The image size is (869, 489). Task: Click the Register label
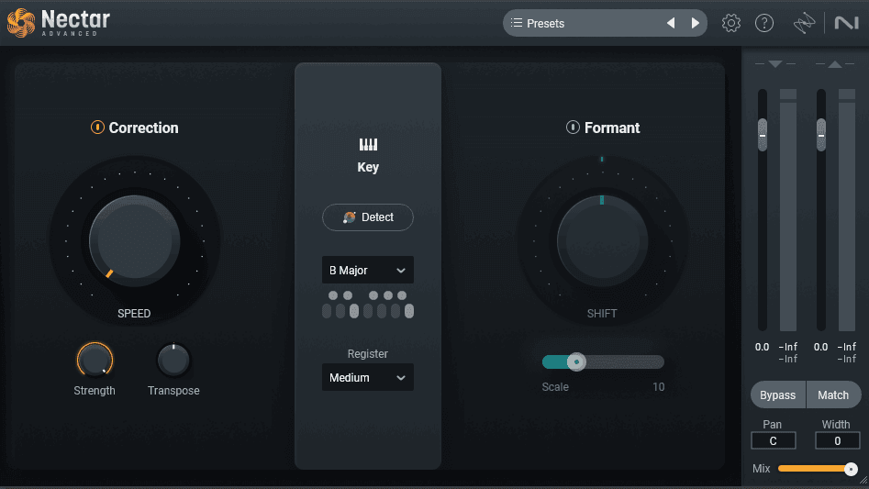pos(367,354)
